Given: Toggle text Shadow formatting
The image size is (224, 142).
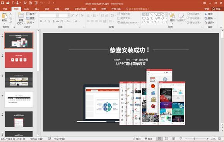Looking at the screenshot, I should (x=53, y=21).
